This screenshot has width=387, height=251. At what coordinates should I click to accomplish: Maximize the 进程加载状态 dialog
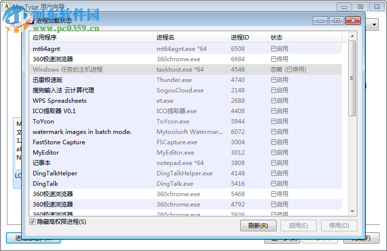(x=336, y=21)
